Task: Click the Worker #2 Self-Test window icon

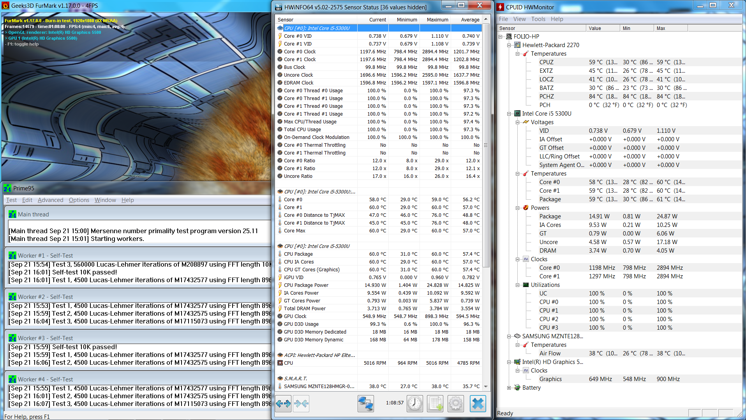Action: pos(12,297)
